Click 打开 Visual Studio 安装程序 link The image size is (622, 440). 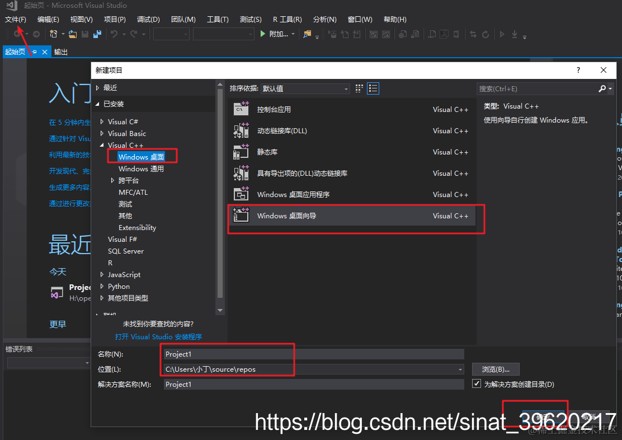coord(158,337)
